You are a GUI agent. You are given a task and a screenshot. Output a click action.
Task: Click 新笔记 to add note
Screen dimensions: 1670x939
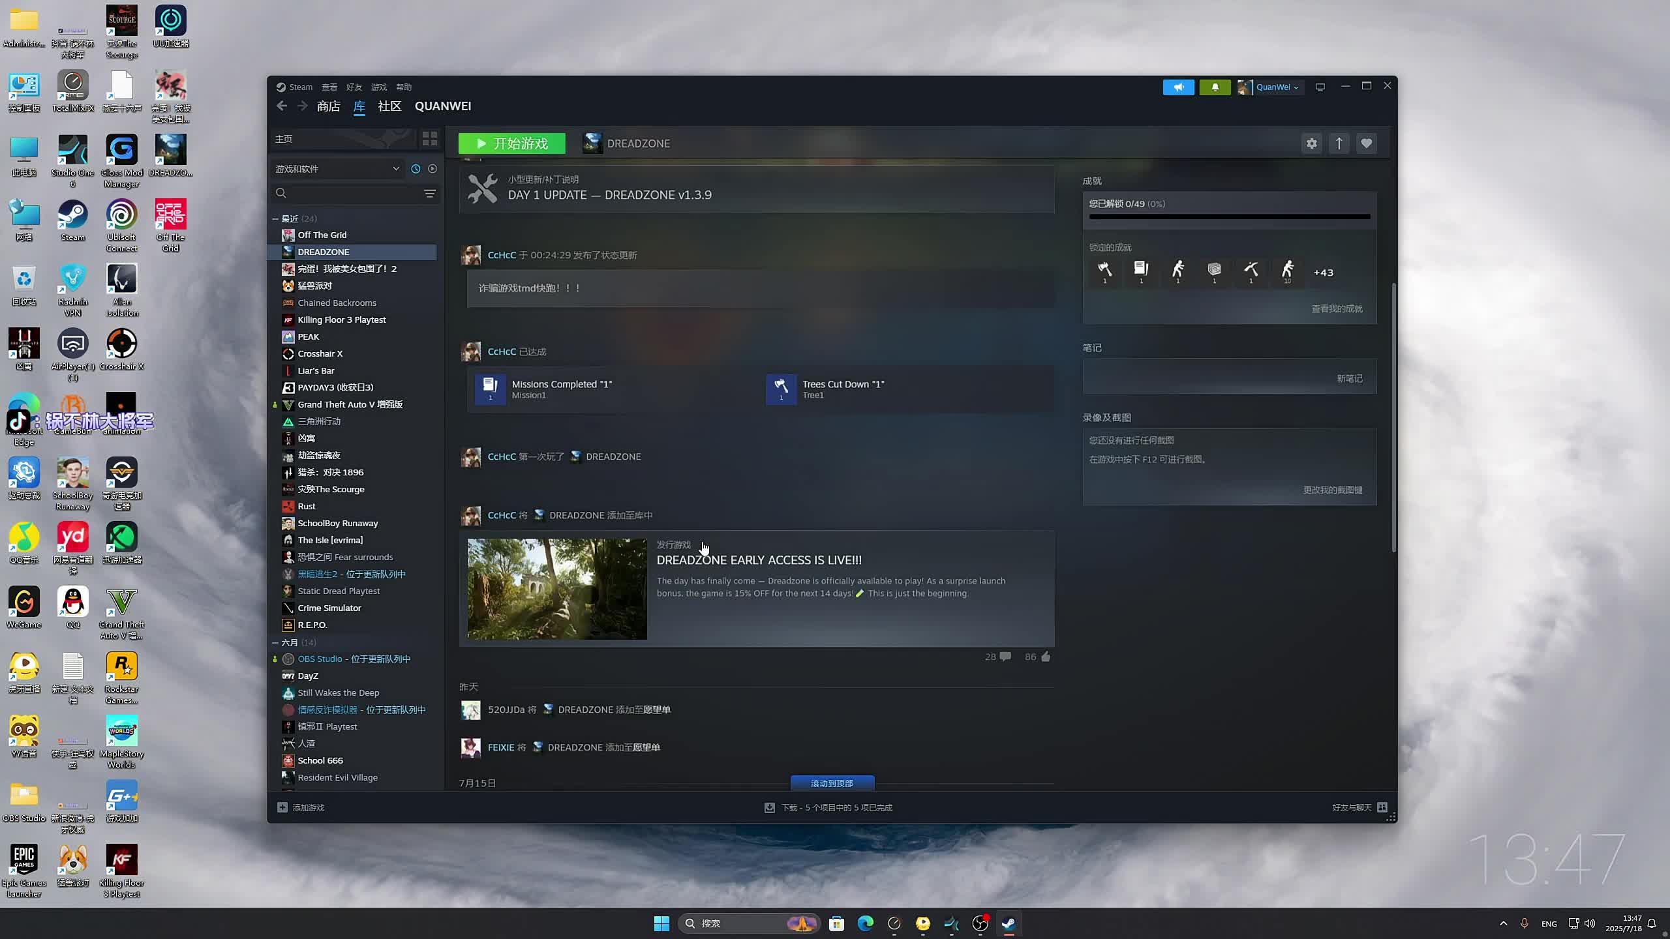pyautogui.click(x=1349, y=379)
